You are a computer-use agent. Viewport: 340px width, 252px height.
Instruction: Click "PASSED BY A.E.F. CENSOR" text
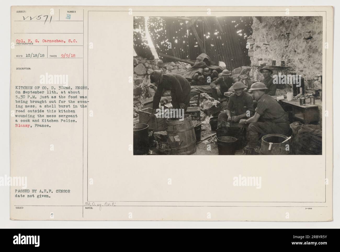coord(43,191)
